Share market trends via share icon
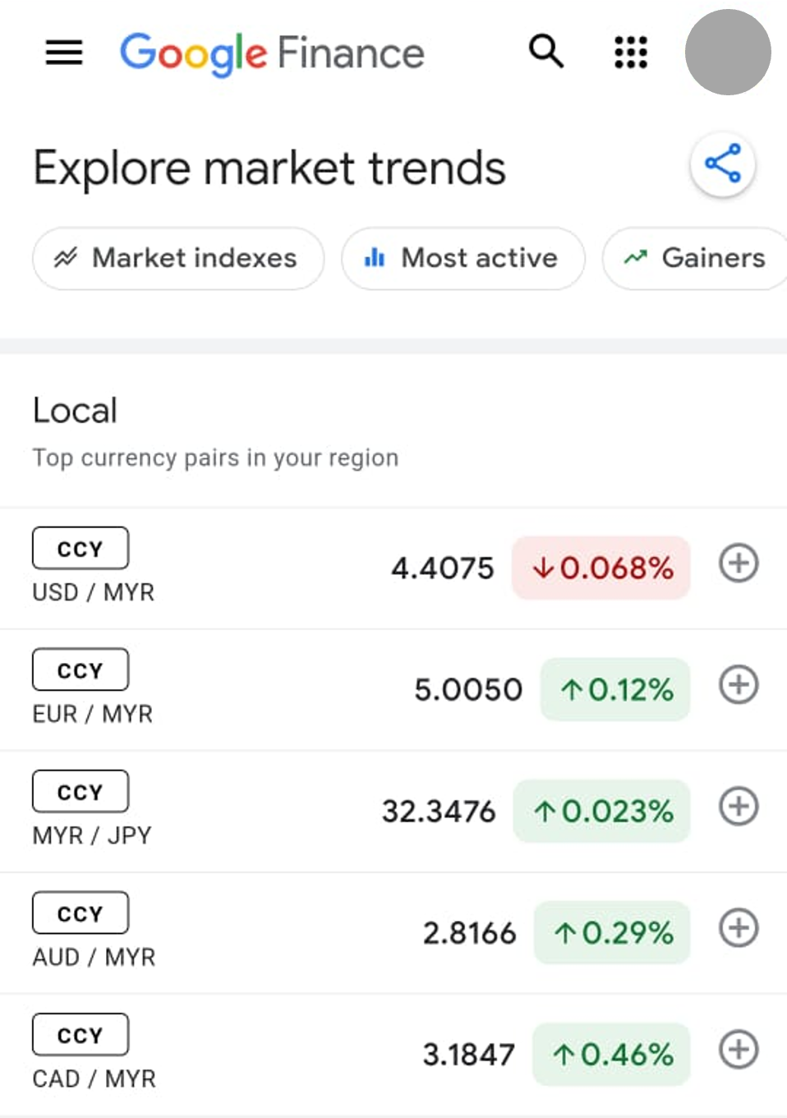 click(723, 163)
